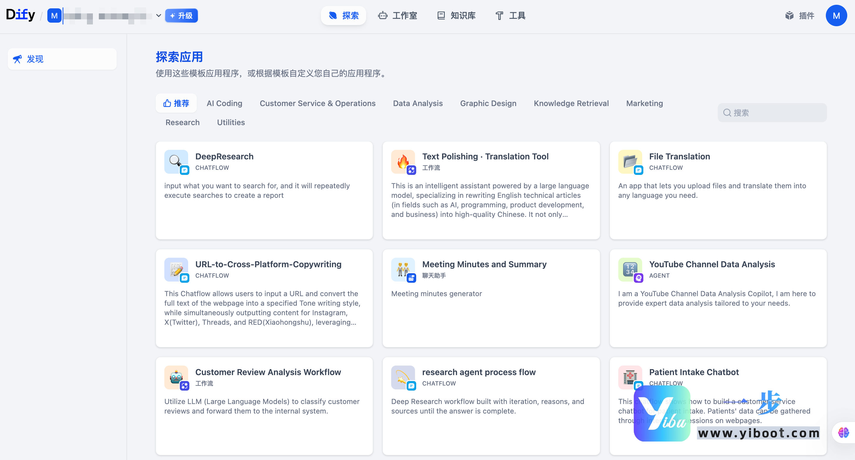Expand the workspace selector dropdown
This screenshot has height=460, width=855.
click(x=158, y=15)
